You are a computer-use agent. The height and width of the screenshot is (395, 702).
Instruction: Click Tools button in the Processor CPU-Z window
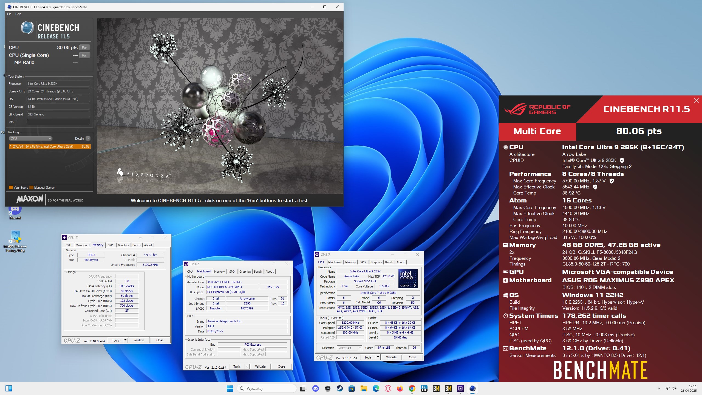pos(368,357)
